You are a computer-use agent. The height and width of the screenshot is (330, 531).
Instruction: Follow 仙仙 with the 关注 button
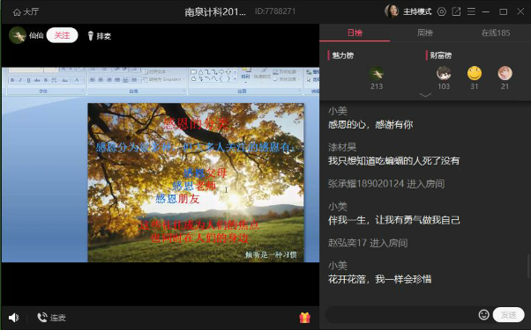62,35
